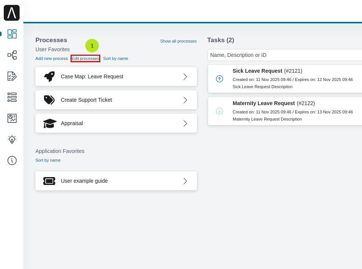
Task: Open the Cases list in the sidebar
Action: [x=12, y=97]
